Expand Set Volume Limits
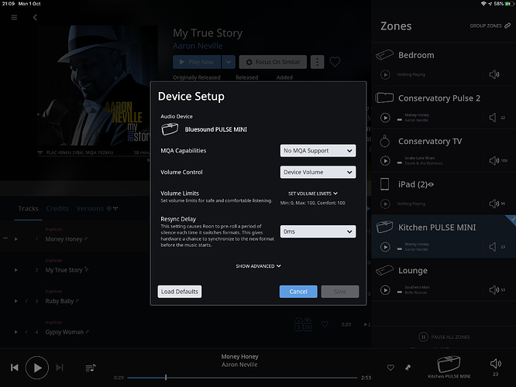The height and width of the screenshot is (387, 516). (313, 193)
